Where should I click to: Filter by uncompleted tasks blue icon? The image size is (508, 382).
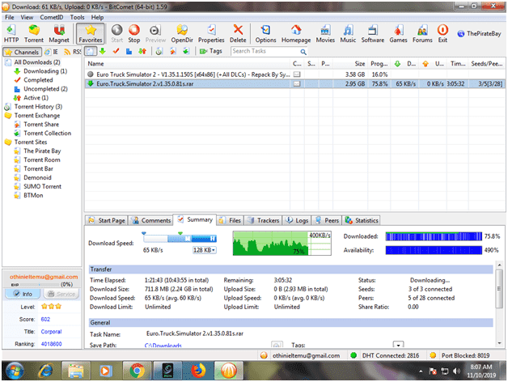tap(129, 51)
